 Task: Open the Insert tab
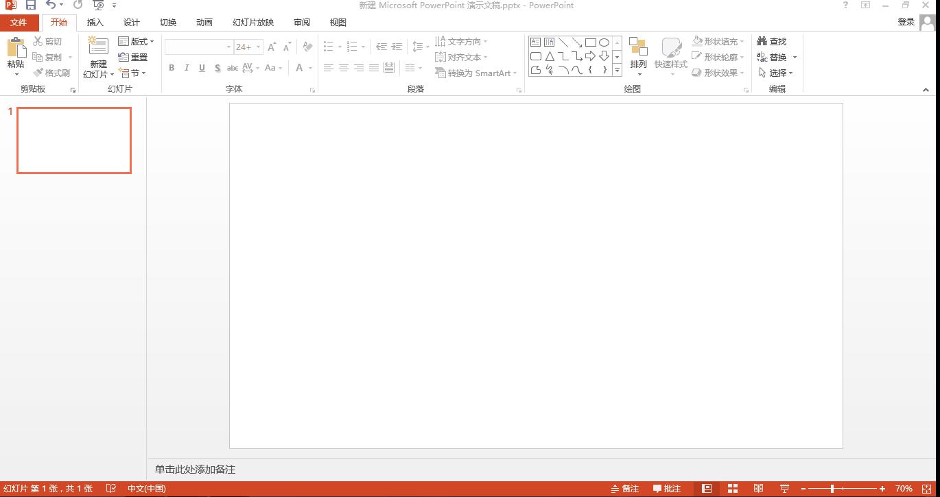95,23
